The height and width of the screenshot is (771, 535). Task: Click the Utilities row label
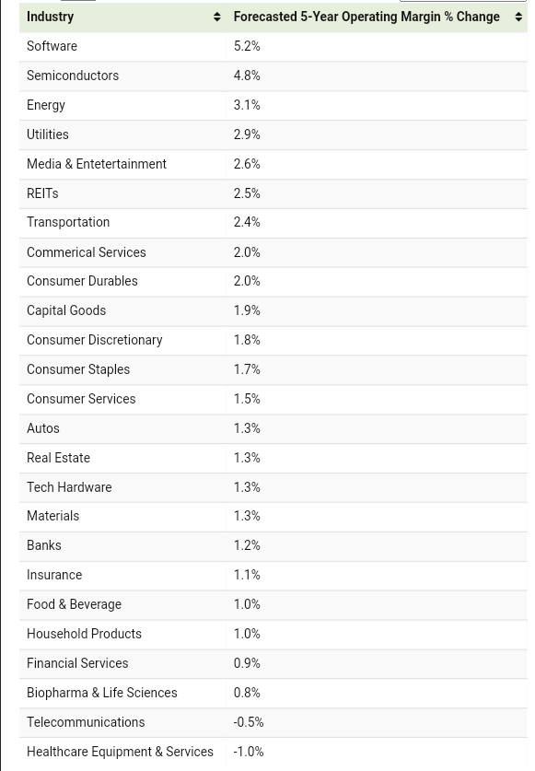point(48,134)
